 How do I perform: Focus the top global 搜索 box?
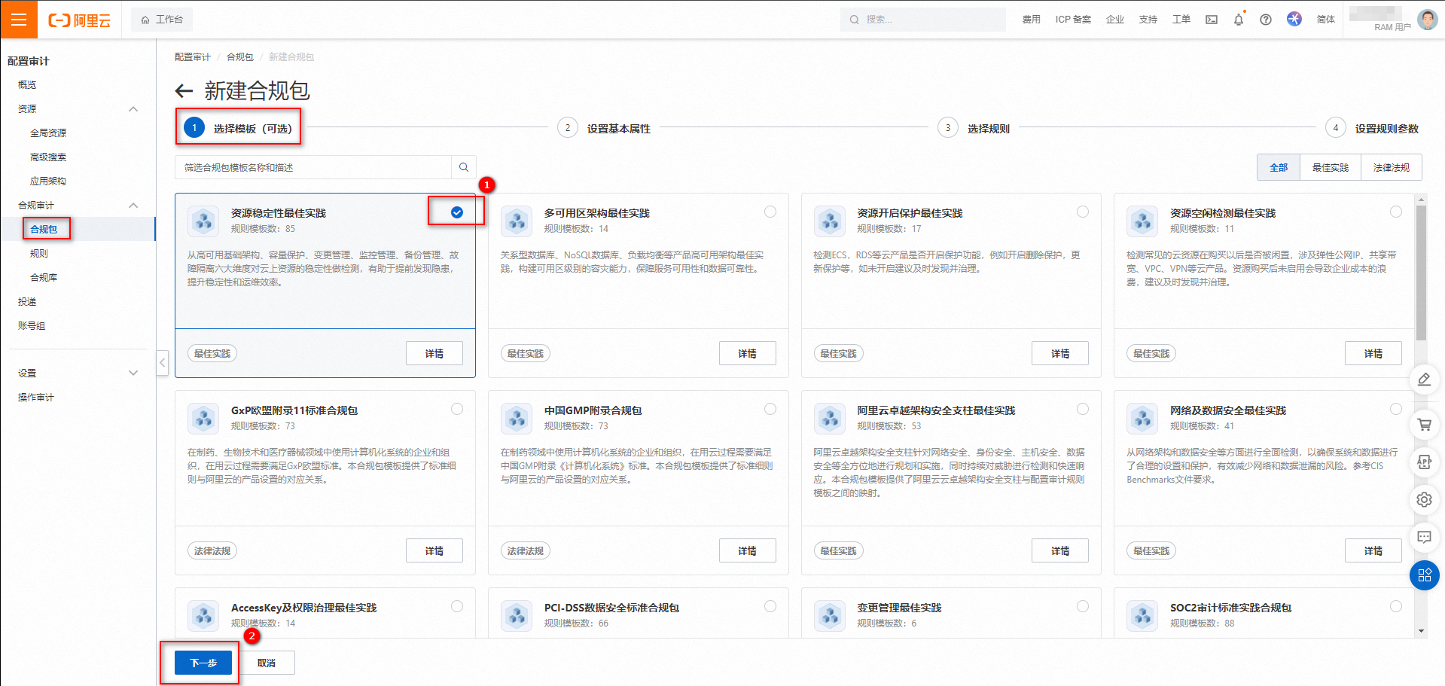coord(922,20)
